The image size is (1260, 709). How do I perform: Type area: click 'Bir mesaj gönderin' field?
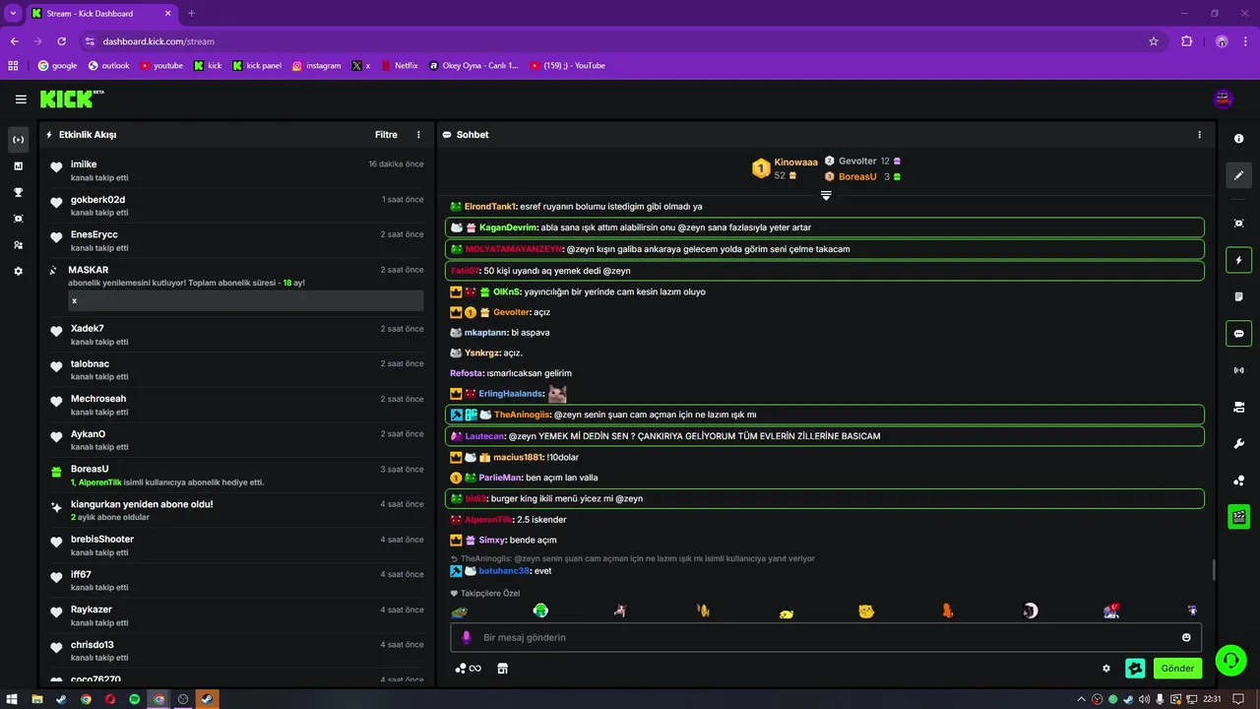827,637
